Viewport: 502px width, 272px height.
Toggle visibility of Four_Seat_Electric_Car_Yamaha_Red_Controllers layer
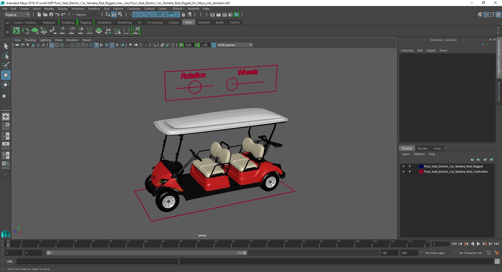(x=403, y=172)
